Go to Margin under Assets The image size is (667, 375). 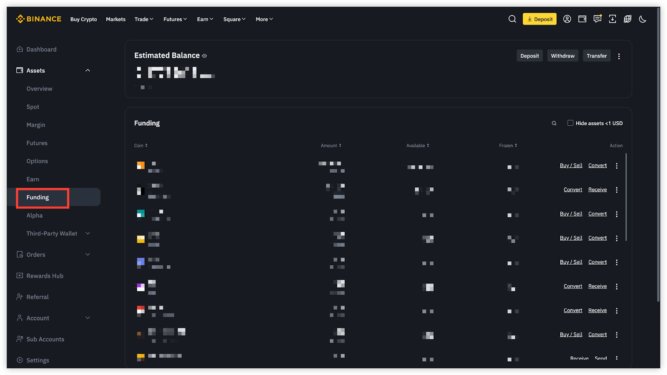tap(36, 125)
